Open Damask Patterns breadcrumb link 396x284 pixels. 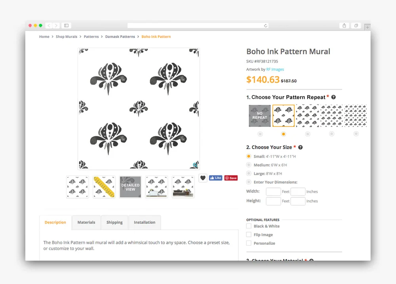[120, 36]
